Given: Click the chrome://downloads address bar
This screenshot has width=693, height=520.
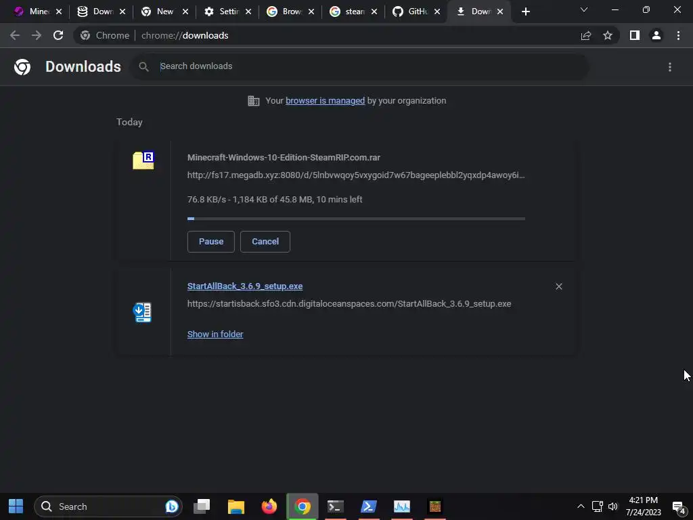Looking at the screenshot, I should (x=327, y=35).
